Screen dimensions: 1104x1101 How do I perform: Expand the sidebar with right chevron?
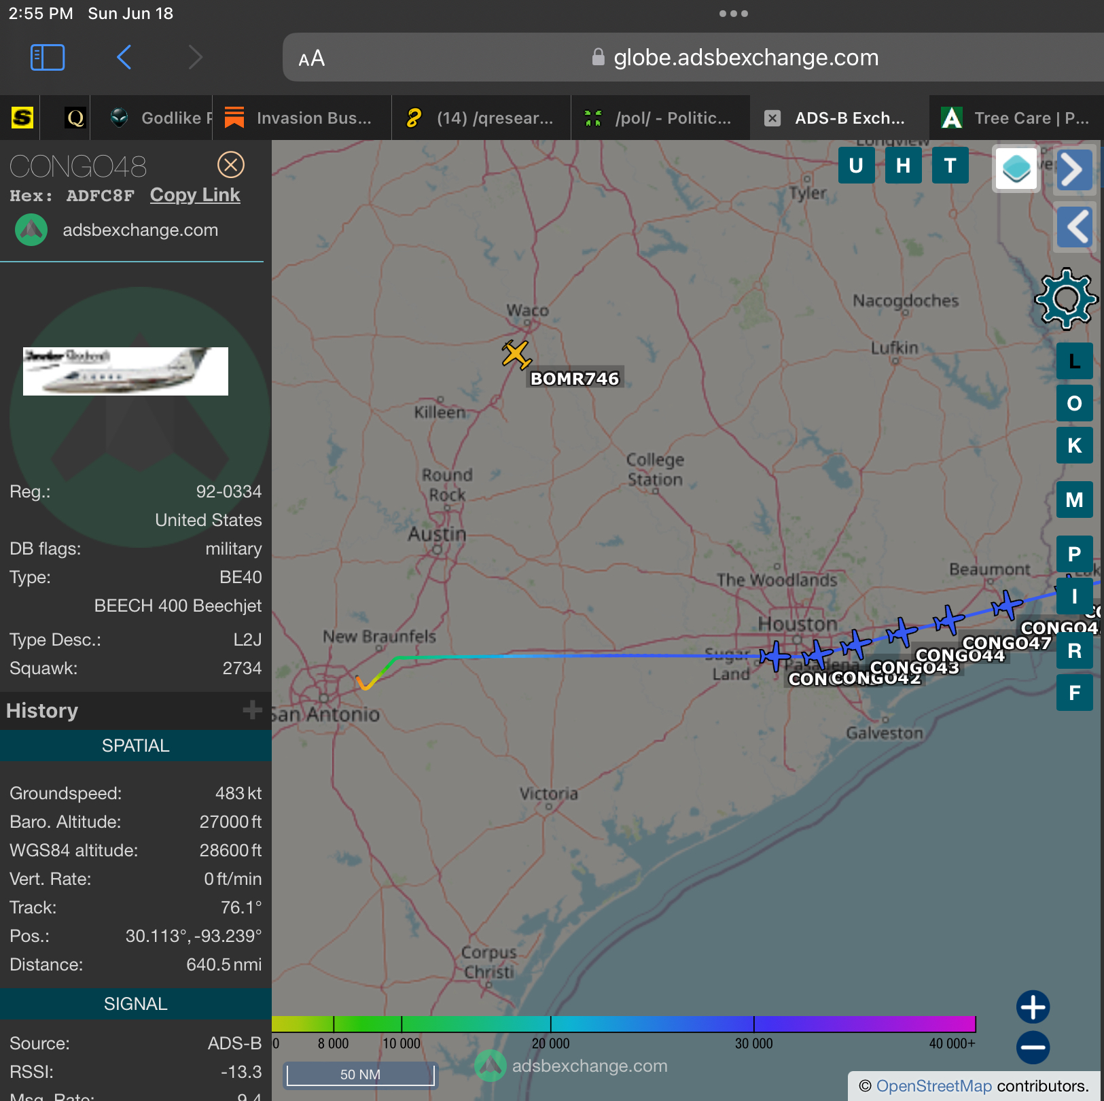(1074, 170)
